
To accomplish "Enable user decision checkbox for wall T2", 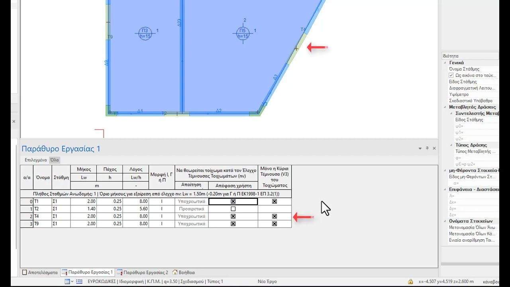I will (233, 209).
